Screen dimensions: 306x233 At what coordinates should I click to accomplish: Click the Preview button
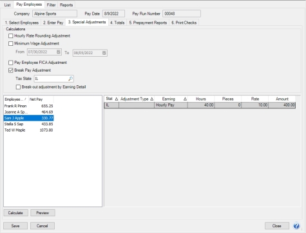43,213
